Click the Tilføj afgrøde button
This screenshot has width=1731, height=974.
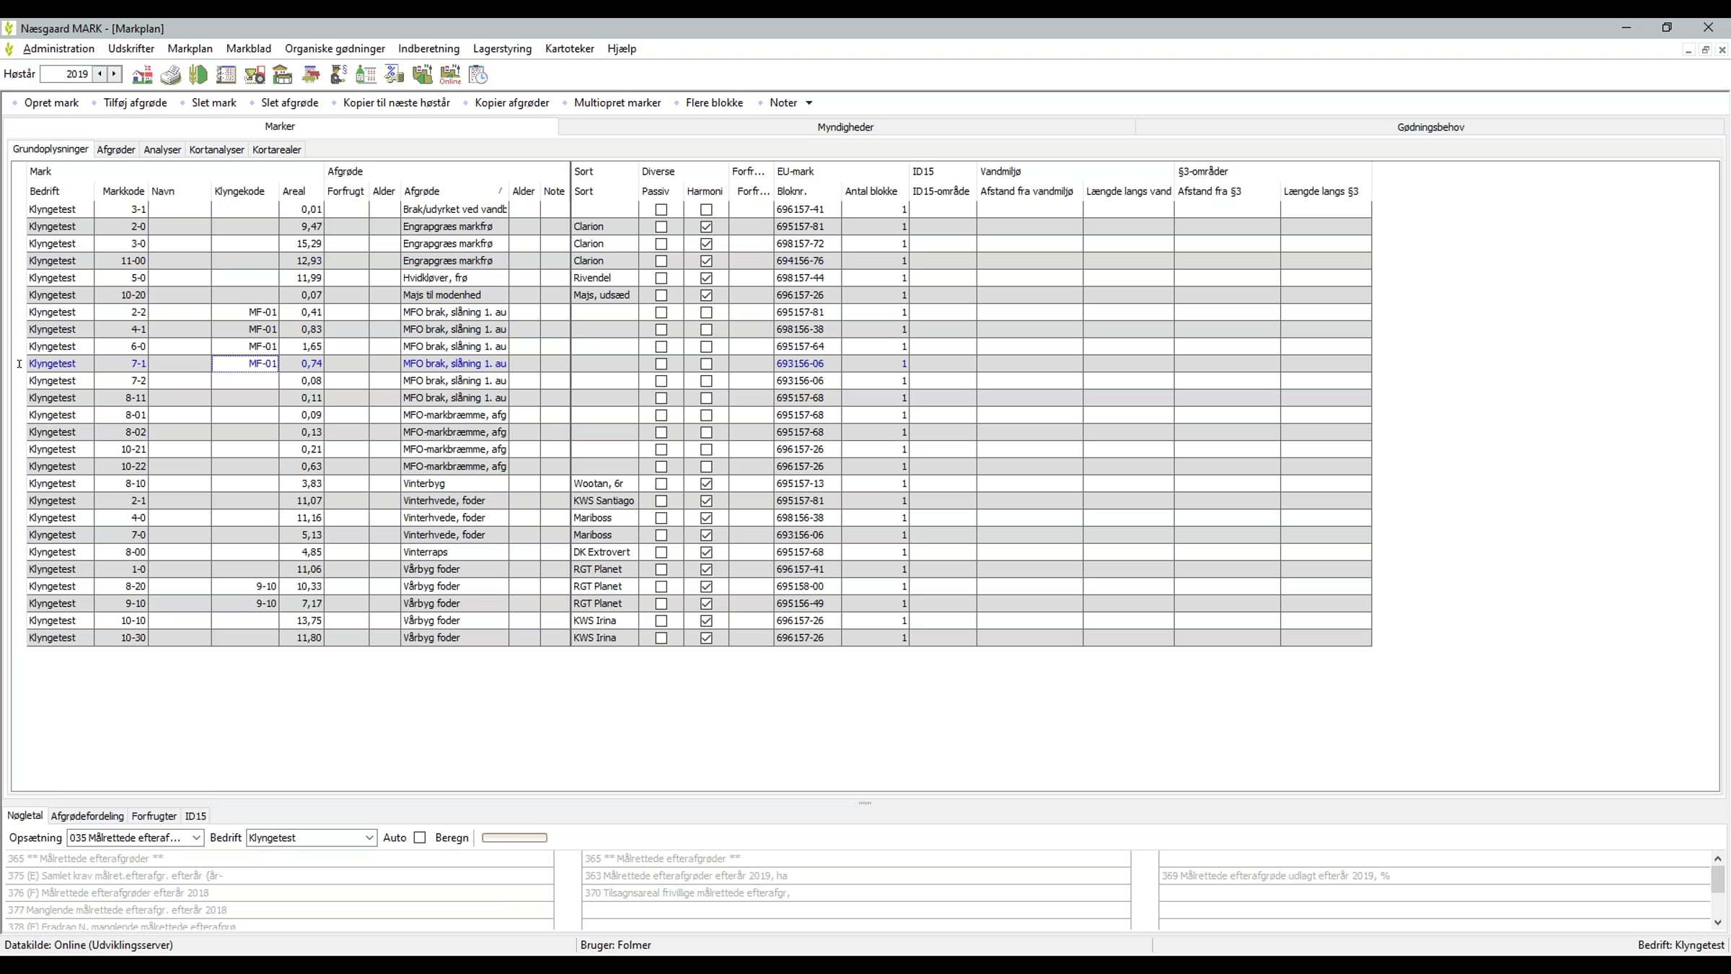coord(135,103)
